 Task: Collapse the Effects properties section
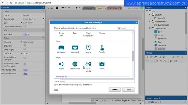click(43, 30)
